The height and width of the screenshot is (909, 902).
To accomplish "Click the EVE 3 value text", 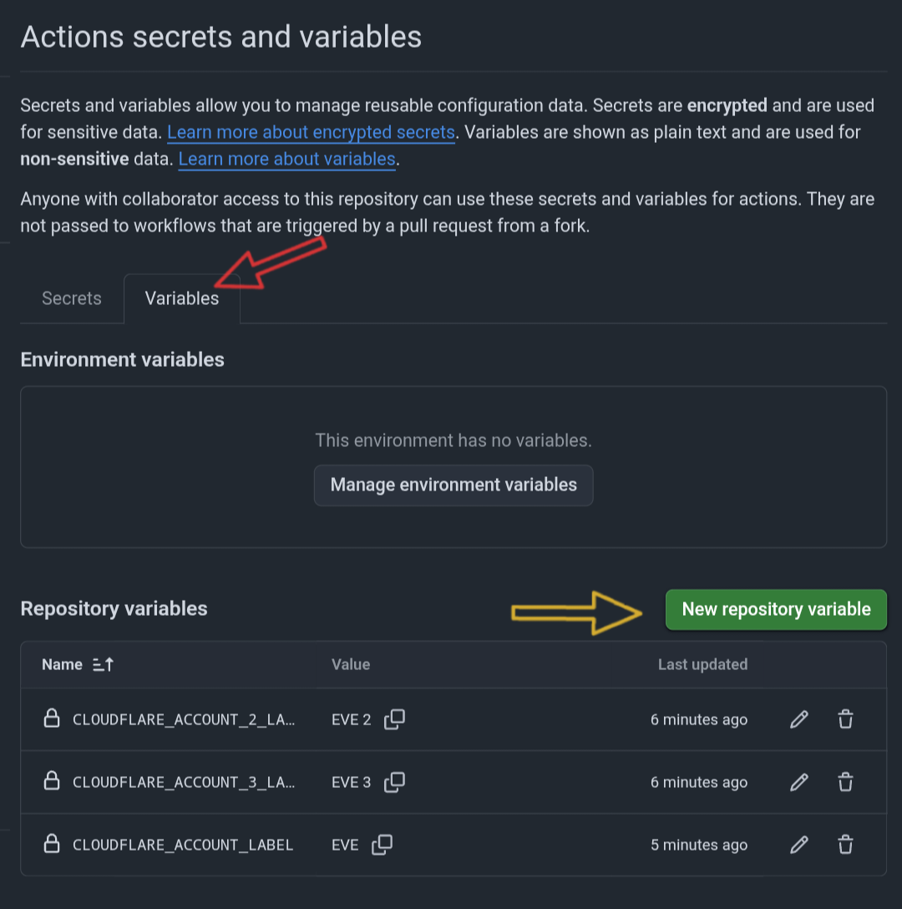I will point(352,783).
